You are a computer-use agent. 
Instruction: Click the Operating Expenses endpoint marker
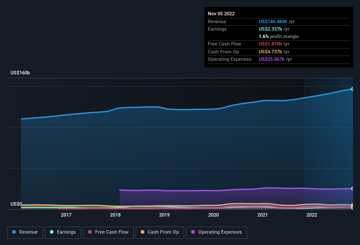coord(353,189)
